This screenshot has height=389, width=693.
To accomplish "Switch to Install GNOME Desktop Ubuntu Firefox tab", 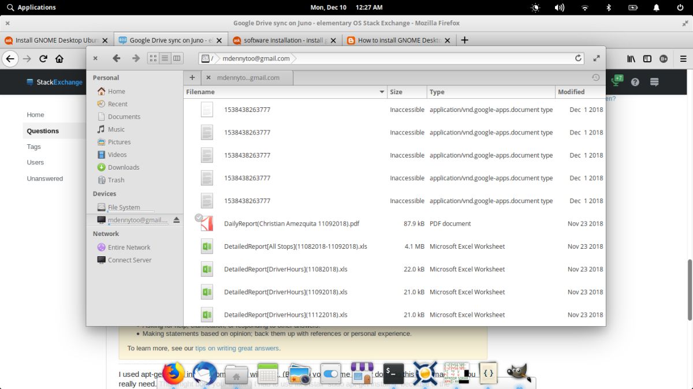I will pyautogui.click(x=57, y=40).
